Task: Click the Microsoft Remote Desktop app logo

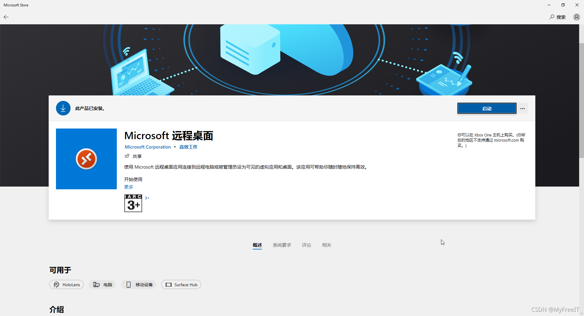Action: pyautogui.click(x=86, y=159)
